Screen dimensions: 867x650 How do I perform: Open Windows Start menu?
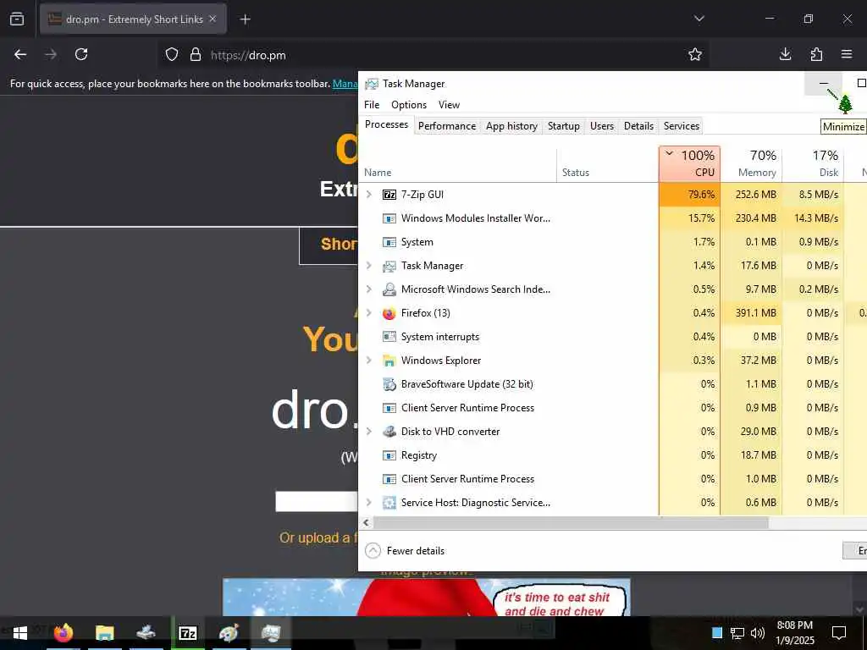pos(20,633)
